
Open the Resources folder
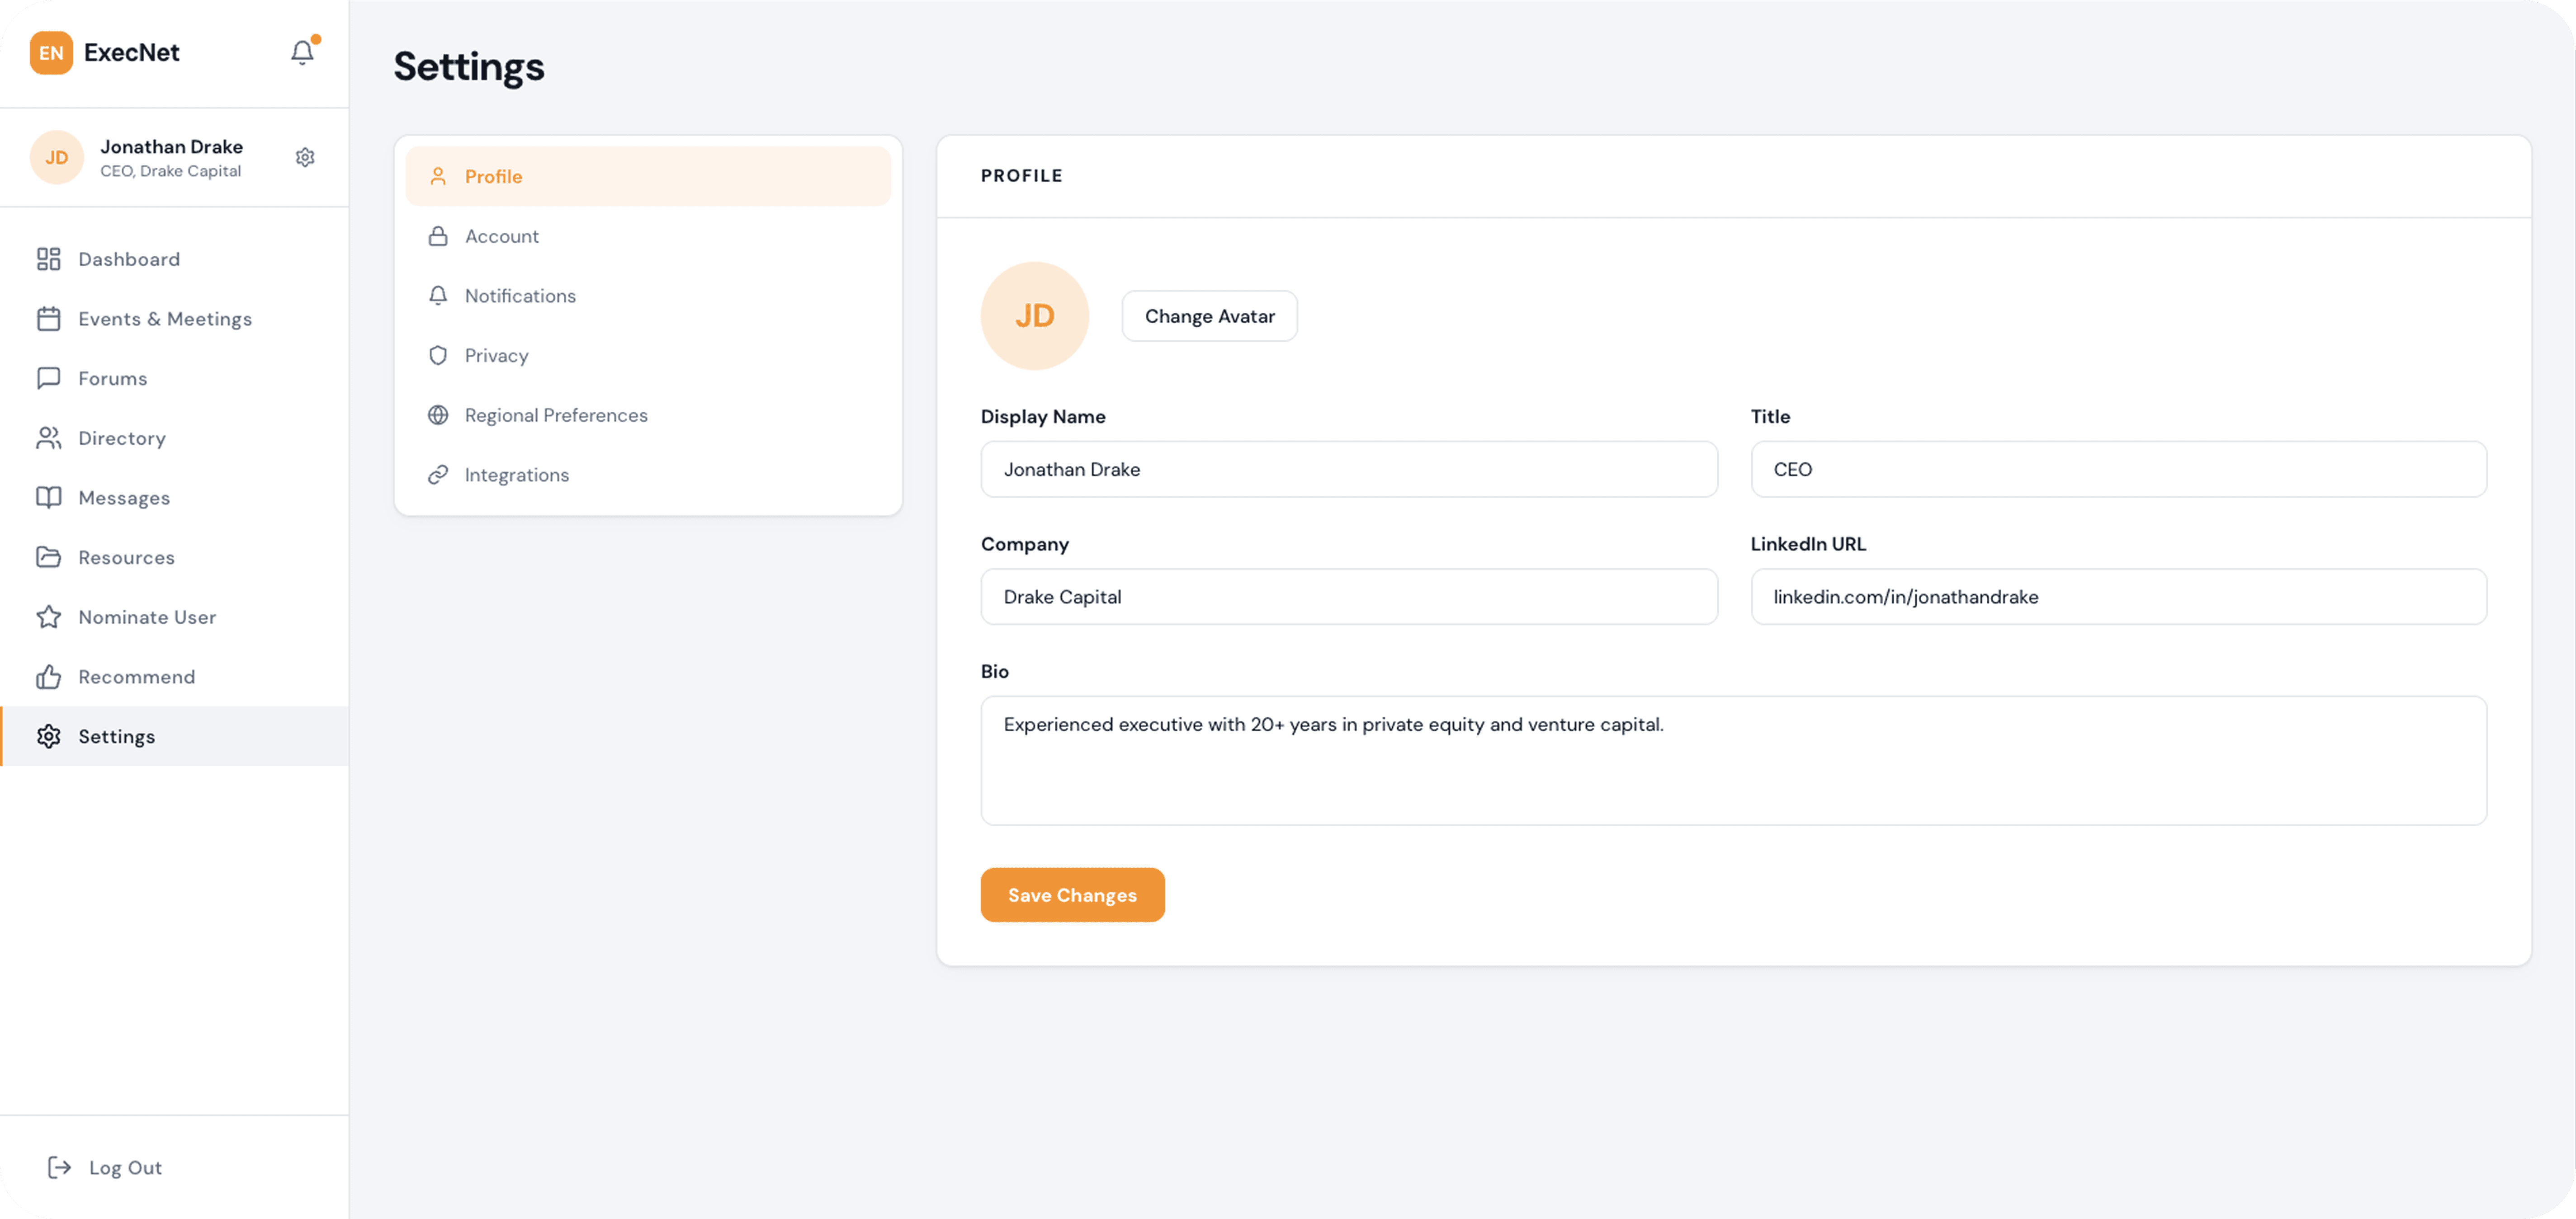(x=126, y=557)
